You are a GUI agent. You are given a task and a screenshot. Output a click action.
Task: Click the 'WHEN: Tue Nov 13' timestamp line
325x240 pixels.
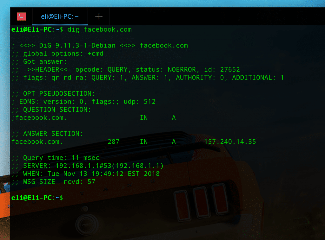pos(85,174)
